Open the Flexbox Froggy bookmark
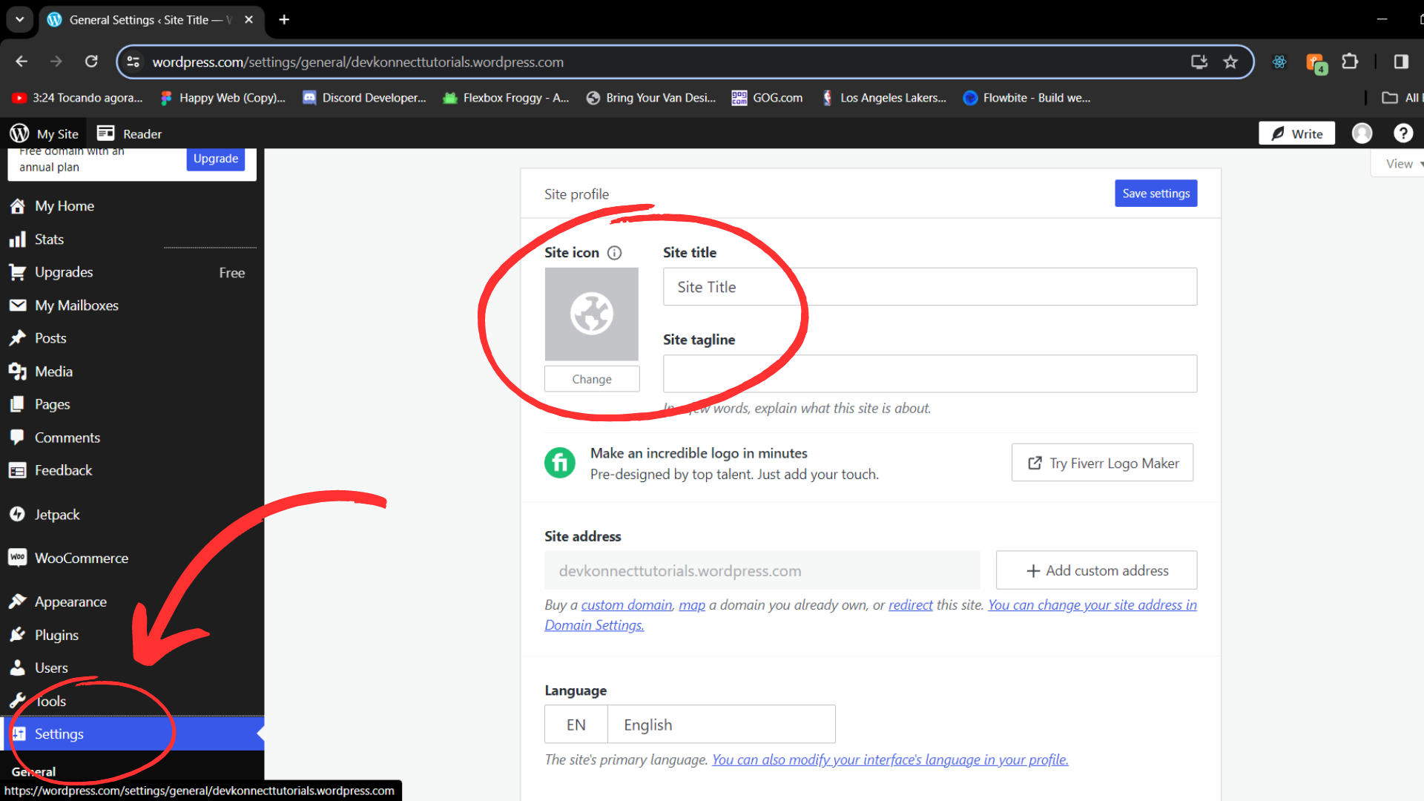1424x801 pixels. pyautogui.click(x=506, y=98)
